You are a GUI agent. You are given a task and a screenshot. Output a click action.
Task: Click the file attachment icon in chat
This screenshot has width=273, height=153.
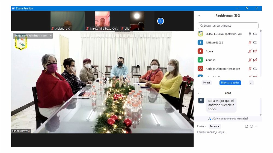coord(247,126)
